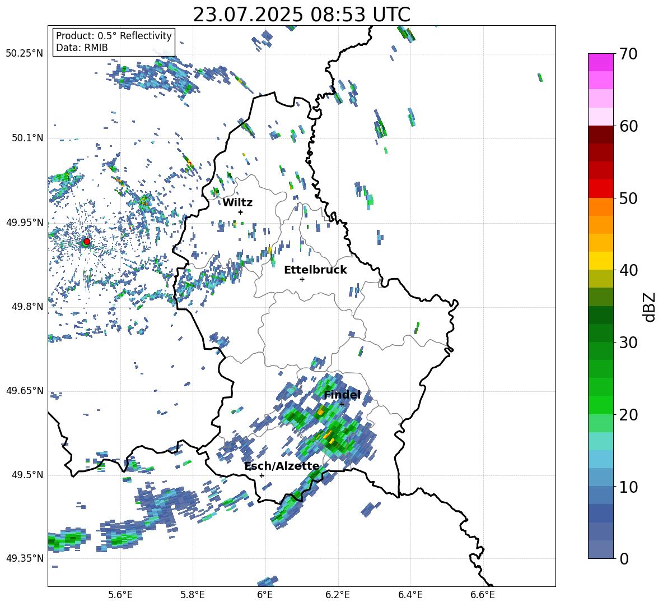Click the magenta swatch at colorbar top
The image size is (663, 606).
pyautogui.click(x=601, y=62)
